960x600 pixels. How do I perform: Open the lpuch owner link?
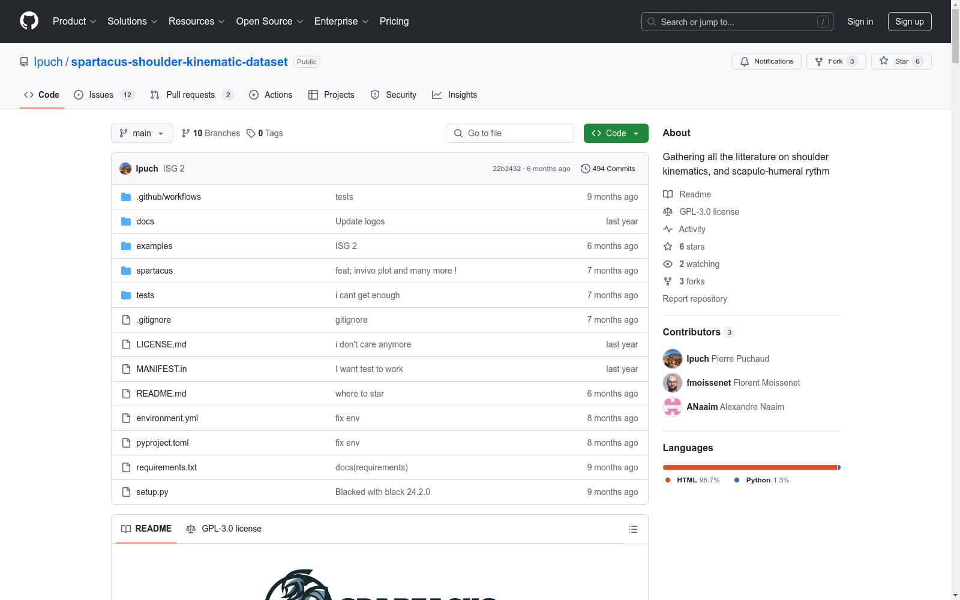coord(48,62)
